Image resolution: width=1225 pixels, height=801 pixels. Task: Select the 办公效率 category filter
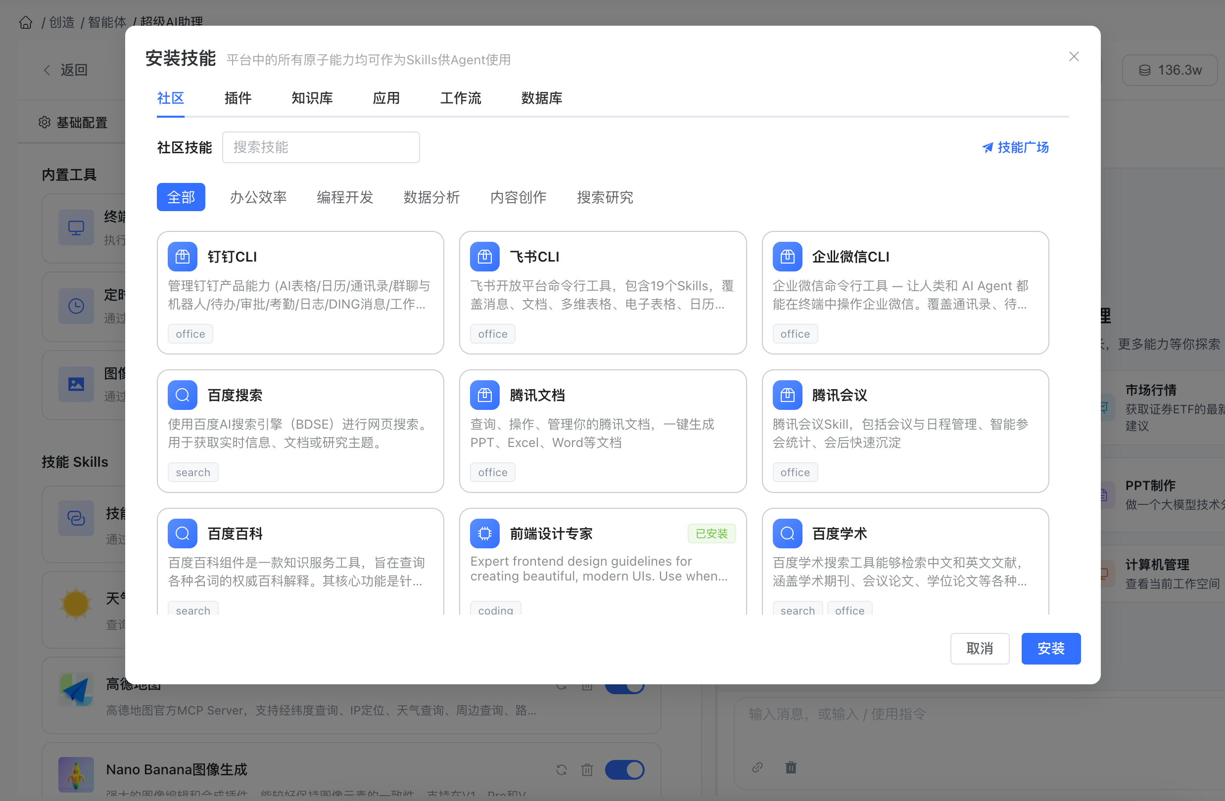click(258, 197)
